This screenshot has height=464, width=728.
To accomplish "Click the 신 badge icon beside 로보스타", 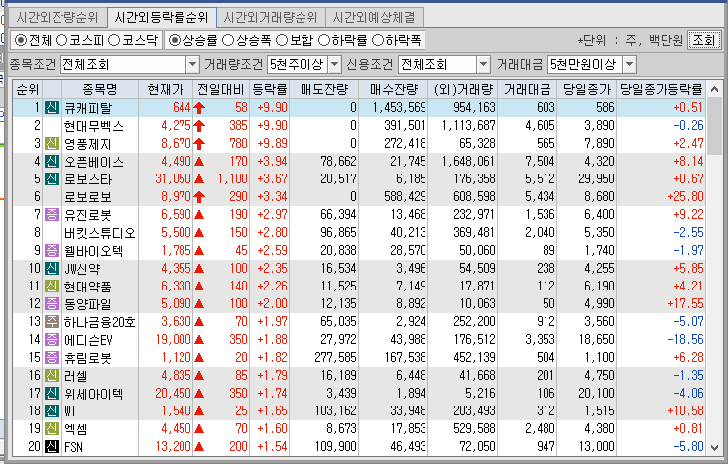I will click(51, 179).
